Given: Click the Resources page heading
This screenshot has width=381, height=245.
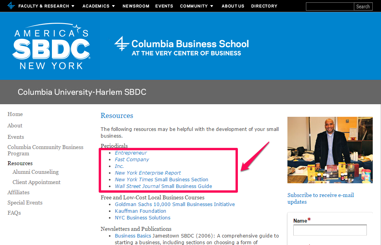Looking at the screenshot, I should [x=117, y=116].
